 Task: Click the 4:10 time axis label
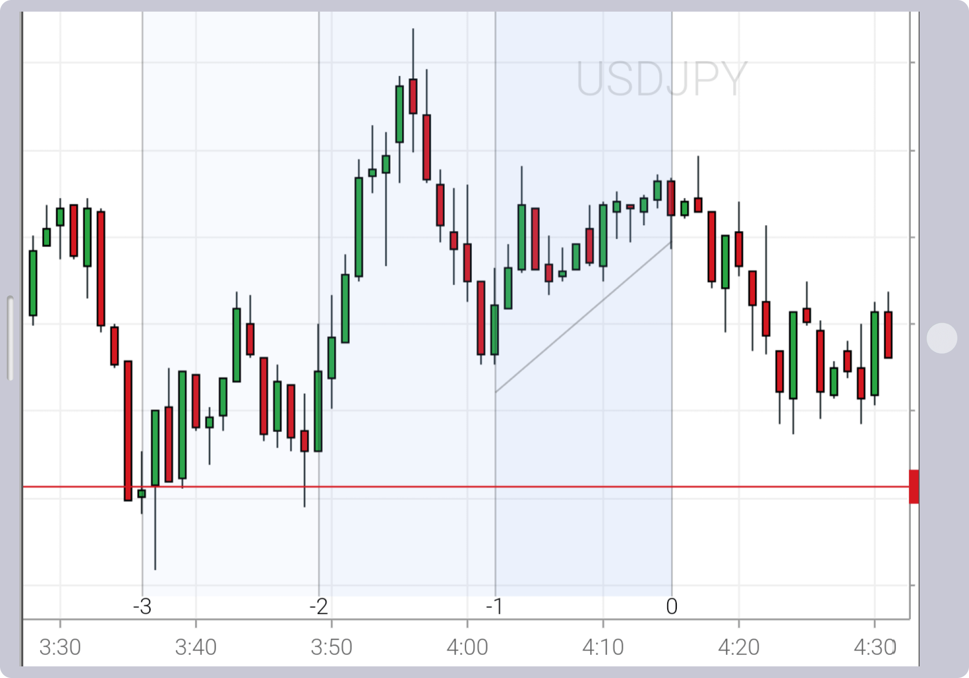(x=603, y=647)
